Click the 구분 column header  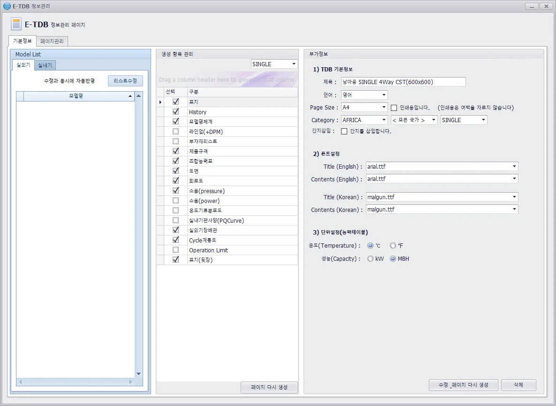pos(242,92)
